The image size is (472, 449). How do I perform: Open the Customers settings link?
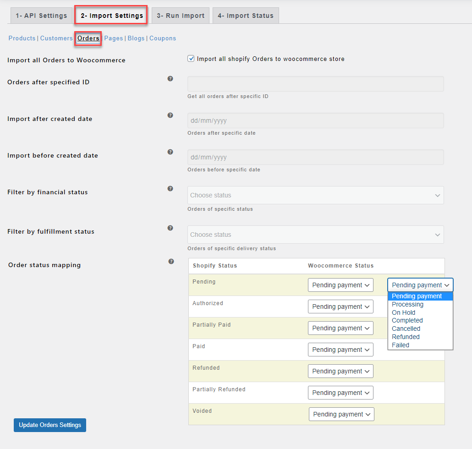(x=56, y=38)
